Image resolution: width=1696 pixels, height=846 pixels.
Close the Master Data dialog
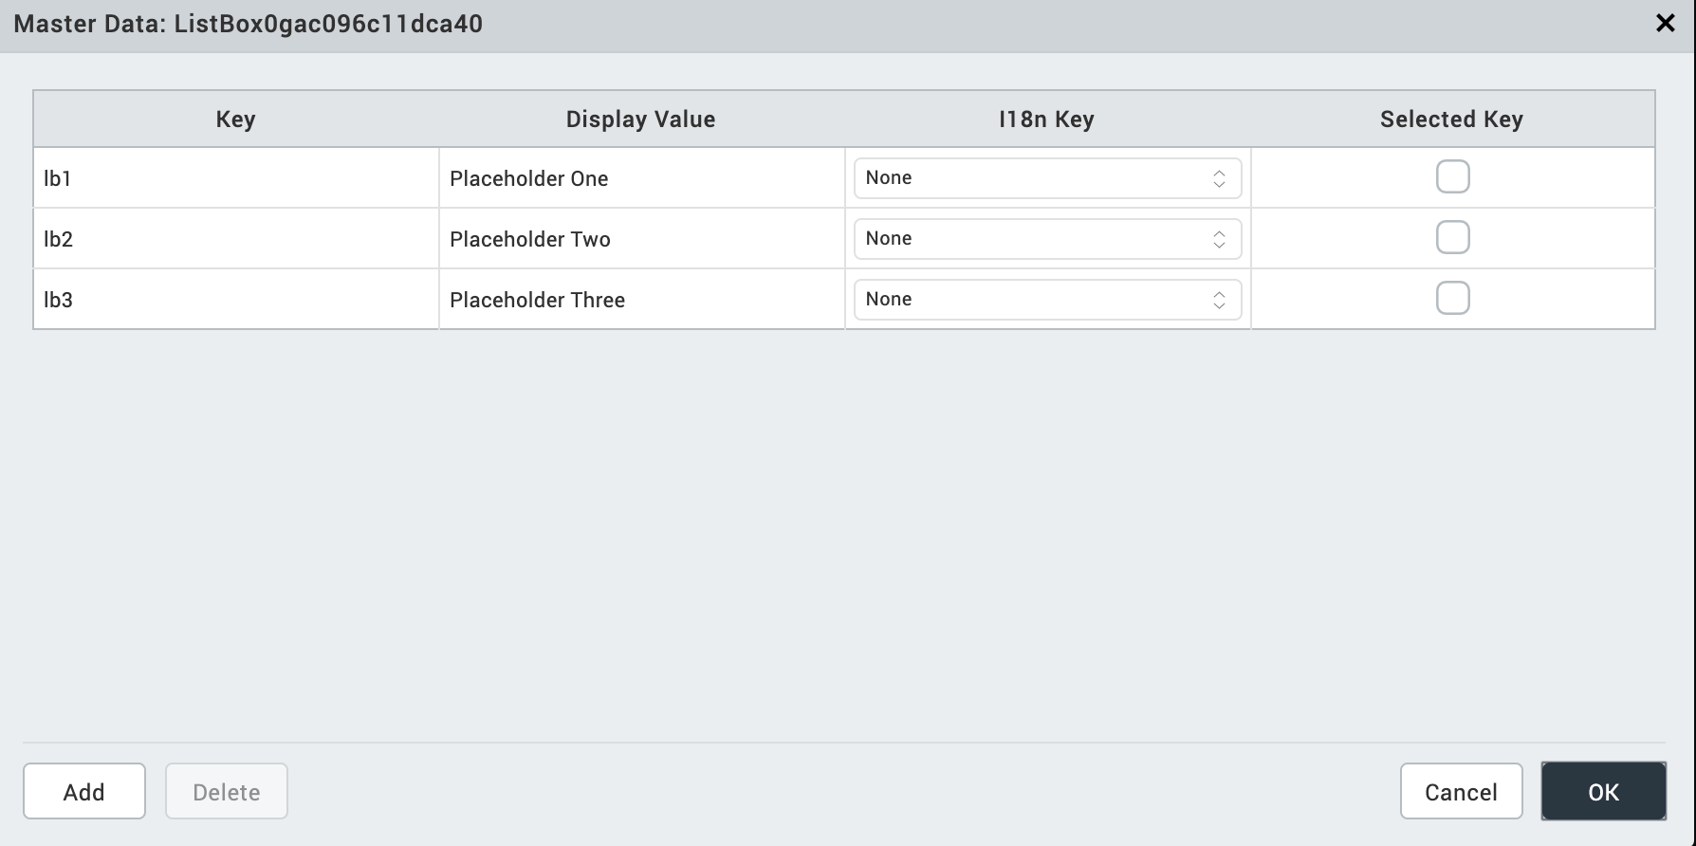point(1665,24)
